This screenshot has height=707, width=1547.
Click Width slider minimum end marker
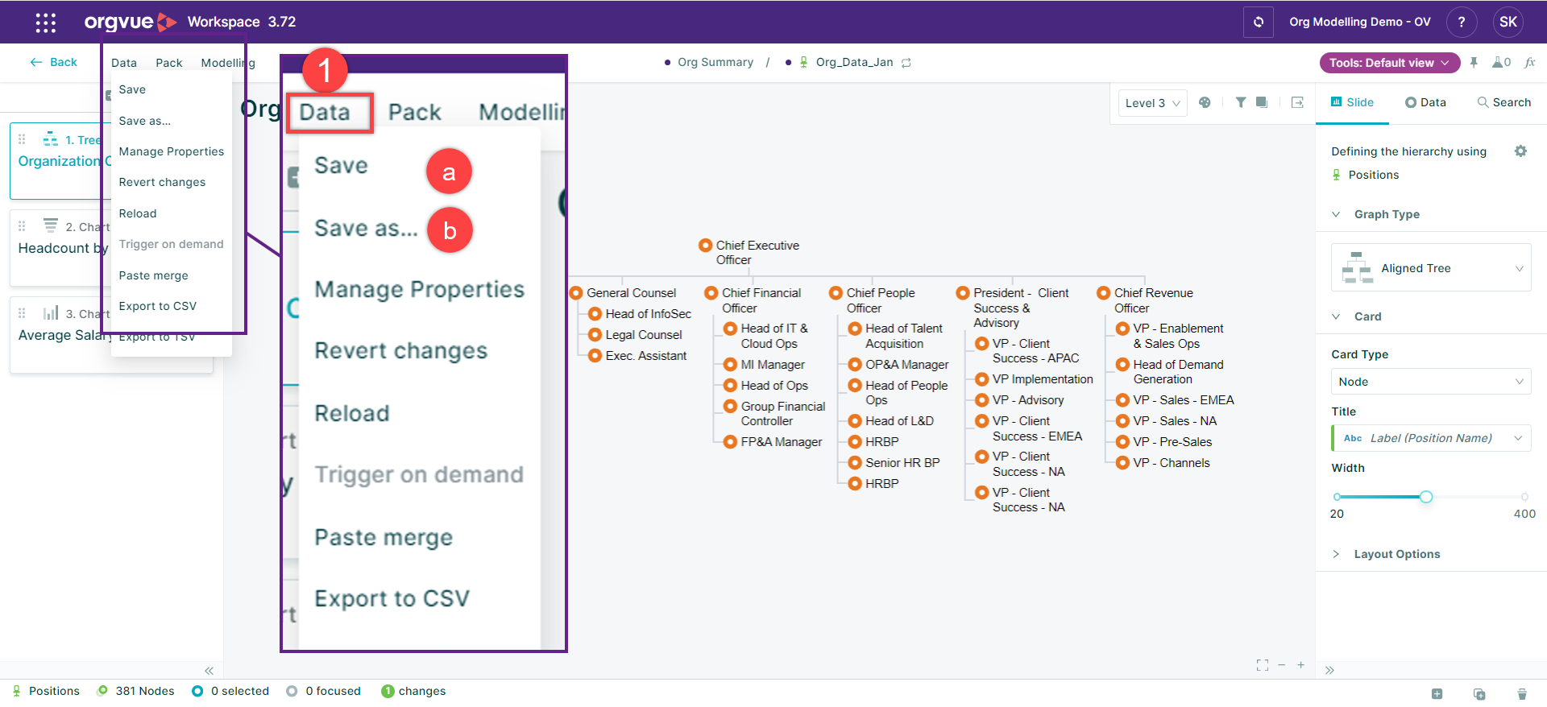point(1338,497)
